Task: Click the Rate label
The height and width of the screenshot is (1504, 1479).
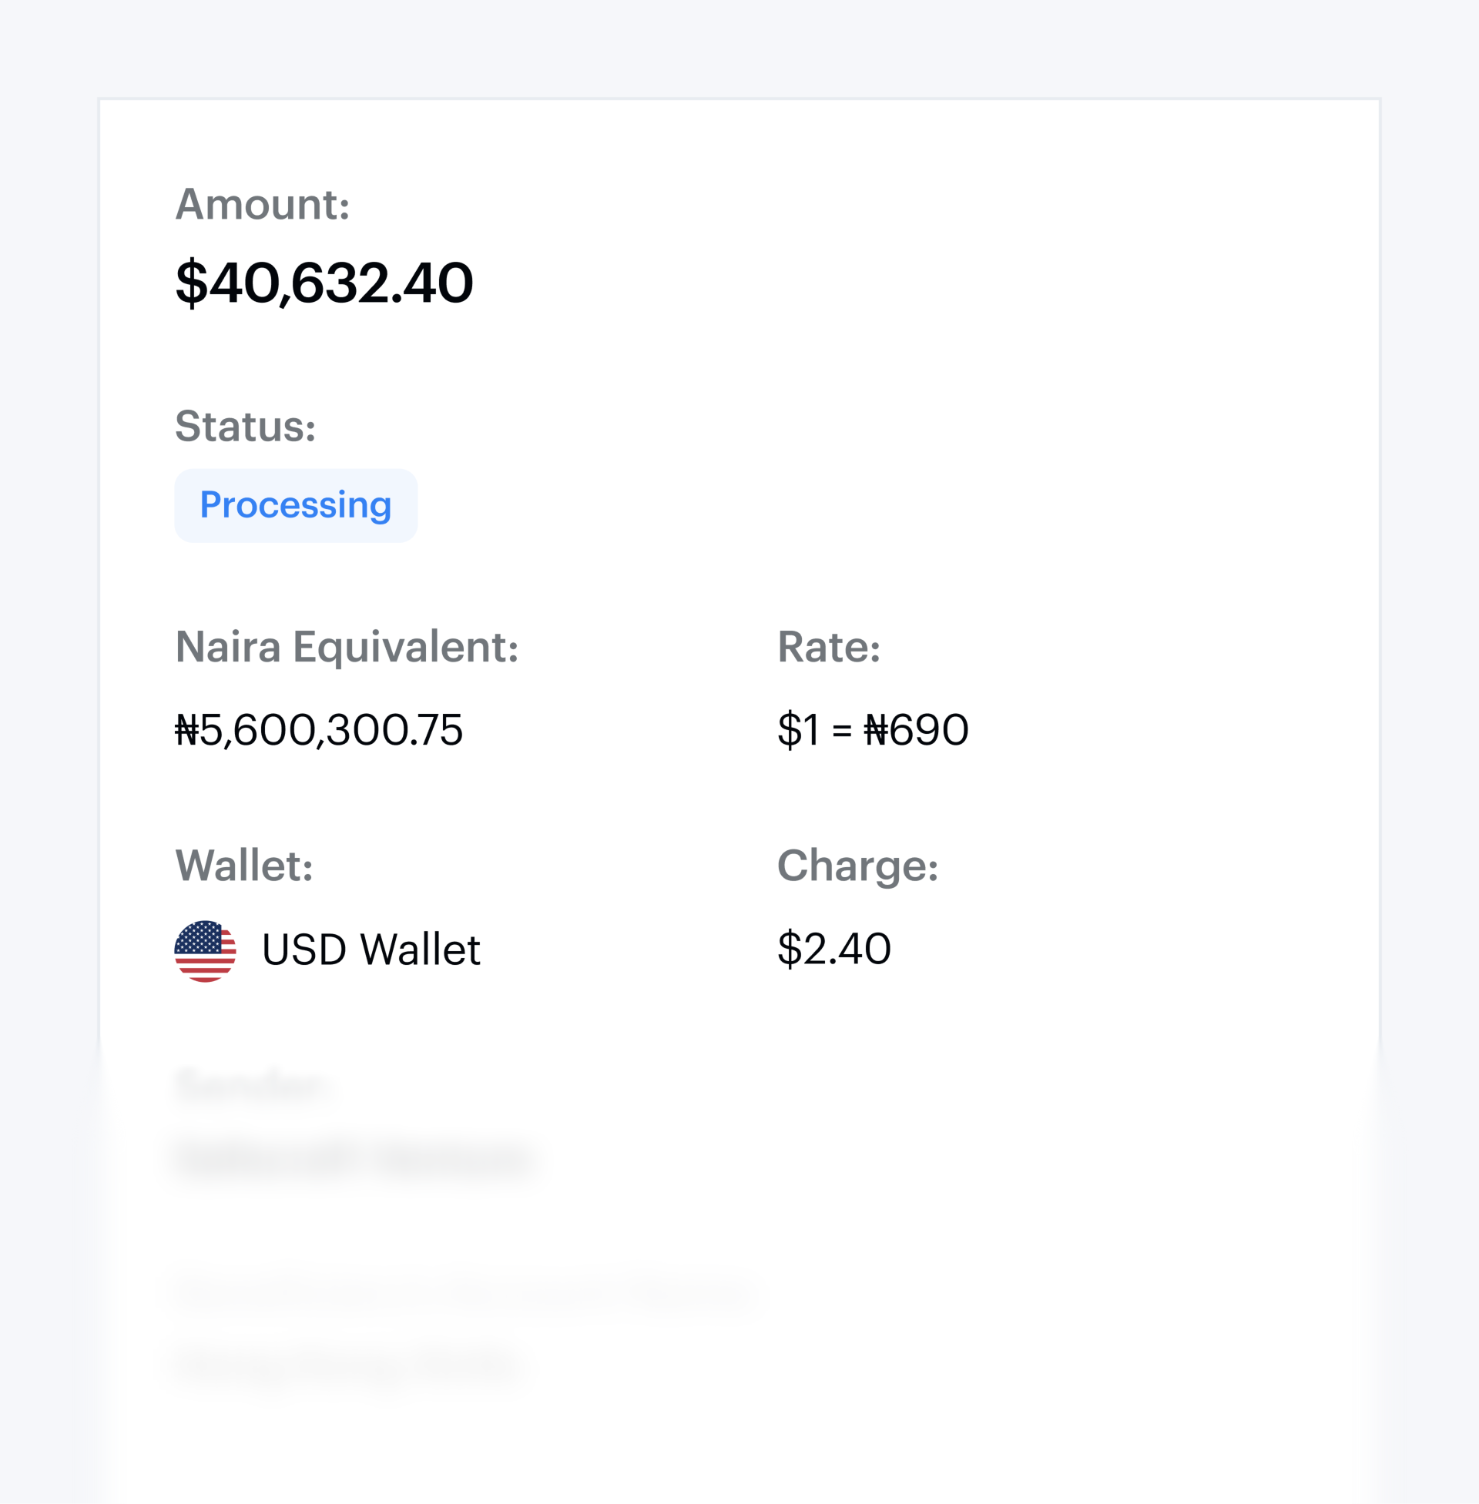Action: [x=829, y=647]
